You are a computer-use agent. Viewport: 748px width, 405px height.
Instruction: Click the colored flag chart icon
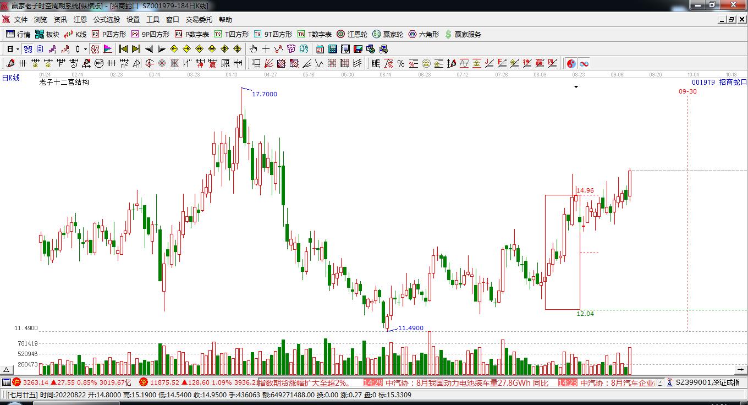tap(108, 49)
